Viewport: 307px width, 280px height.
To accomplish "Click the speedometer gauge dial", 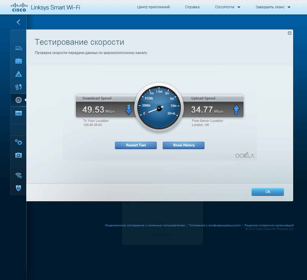I will point(159,108).
